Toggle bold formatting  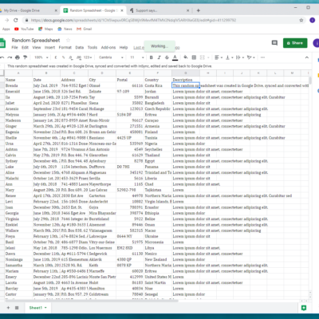pos(152,57)
